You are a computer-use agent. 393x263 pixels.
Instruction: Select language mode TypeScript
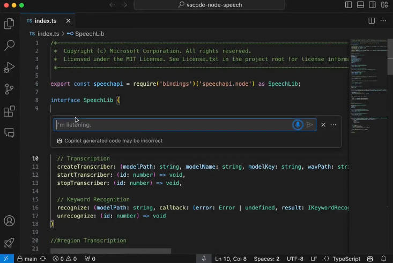[346, 259]
